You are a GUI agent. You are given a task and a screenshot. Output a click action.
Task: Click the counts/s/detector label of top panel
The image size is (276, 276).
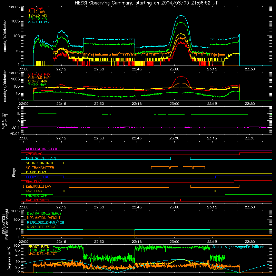[x=5, y=36]
